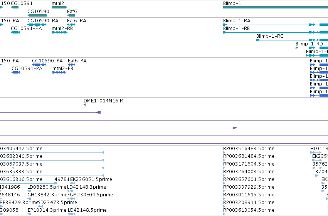
Task: Click the mthl2 gene name label
Action: pyautogui.click(x=58, y=3)
